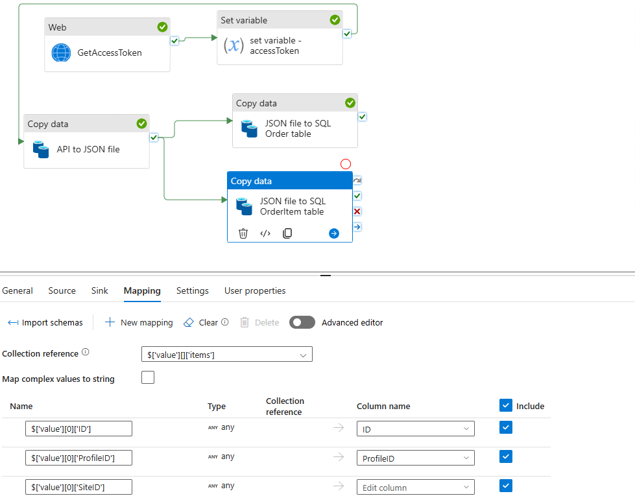This screenshot has height=496, width=635.
Task: Click the GetAccessToken activity name
Action: coord(110,53)
